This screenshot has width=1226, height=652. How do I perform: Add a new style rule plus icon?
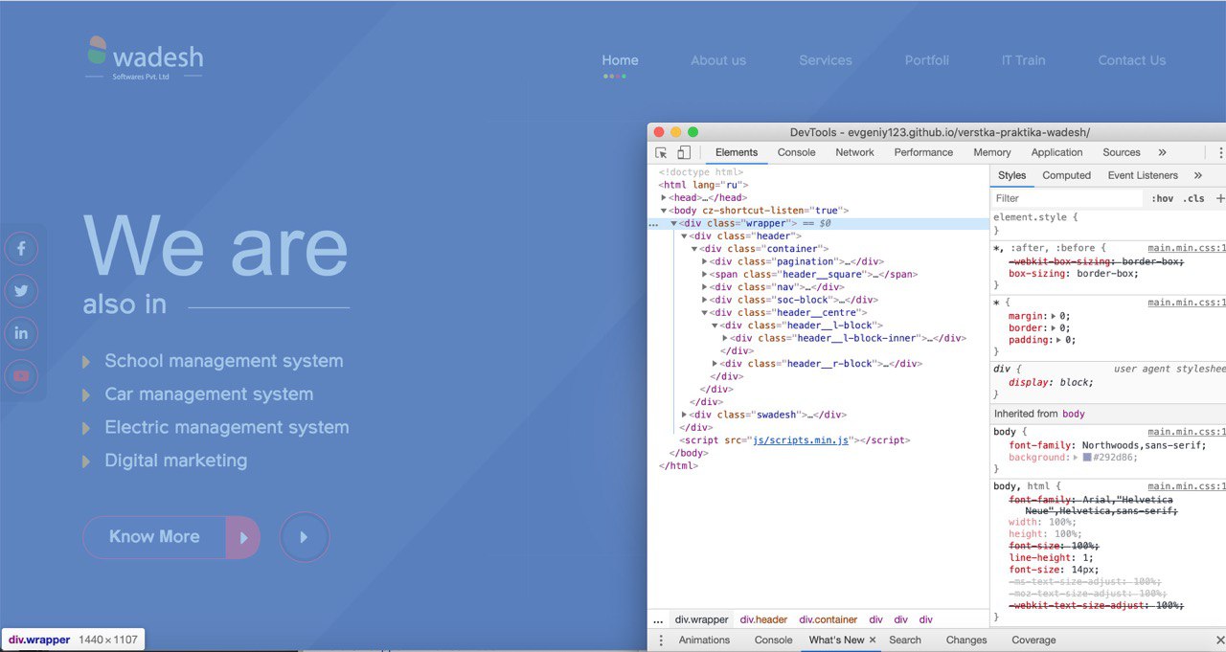pyautogui.click(x=1219, y=198)
